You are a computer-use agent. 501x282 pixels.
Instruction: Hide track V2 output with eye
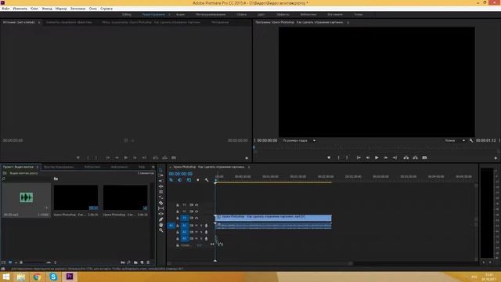[196, 211]
